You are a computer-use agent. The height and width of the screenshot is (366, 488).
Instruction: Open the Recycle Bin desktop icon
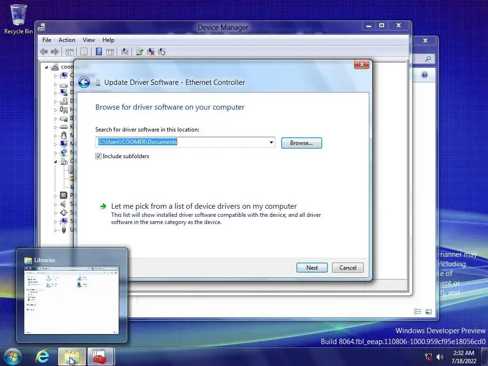click(x=19, y=19)
